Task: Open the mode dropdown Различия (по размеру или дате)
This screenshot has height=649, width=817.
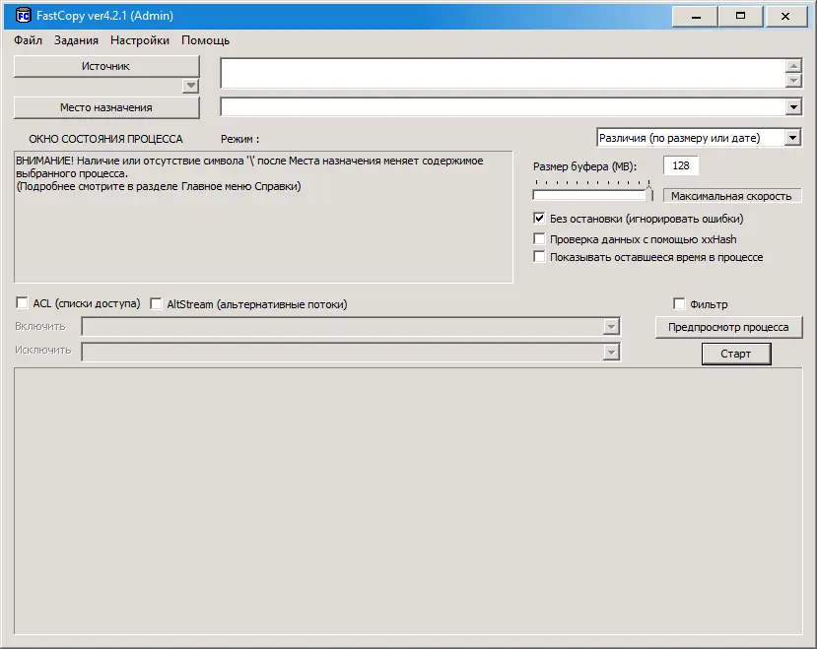Action: pos(699,138)
